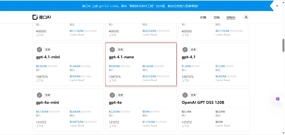Image resolution: width=285 pixels, height=135 pixels.
Task: Click the floating pink brain assistant icon
Action: point(278,99)
